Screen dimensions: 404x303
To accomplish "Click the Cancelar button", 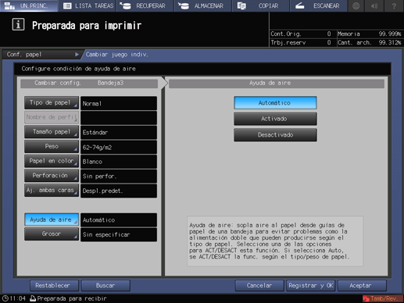I will (259, 286).
